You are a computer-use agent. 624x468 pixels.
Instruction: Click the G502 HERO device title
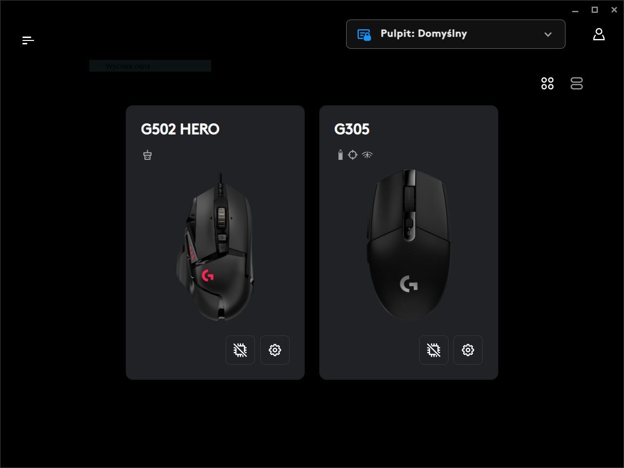click(180, 129)
